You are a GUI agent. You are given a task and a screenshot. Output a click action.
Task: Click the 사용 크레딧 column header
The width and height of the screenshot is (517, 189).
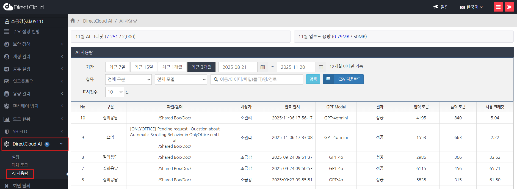click(495, 107)
